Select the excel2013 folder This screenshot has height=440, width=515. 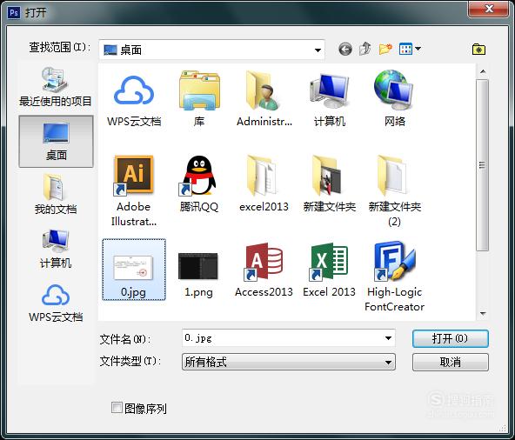264,183
